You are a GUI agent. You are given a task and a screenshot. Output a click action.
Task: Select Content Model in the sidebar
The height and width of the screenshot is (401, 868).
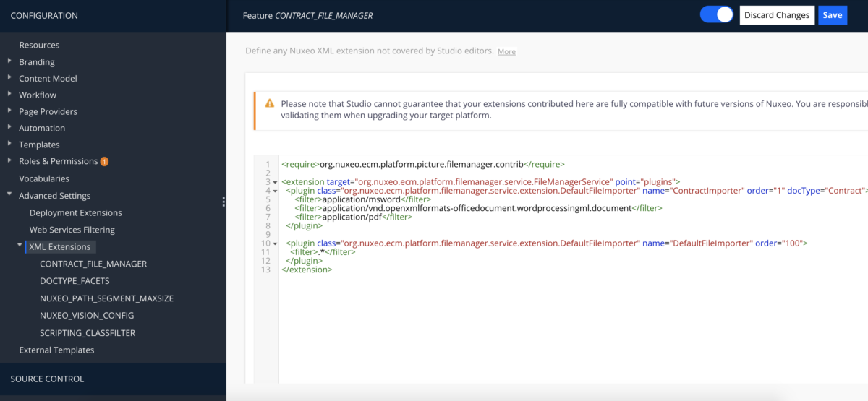tap(48, 79)
